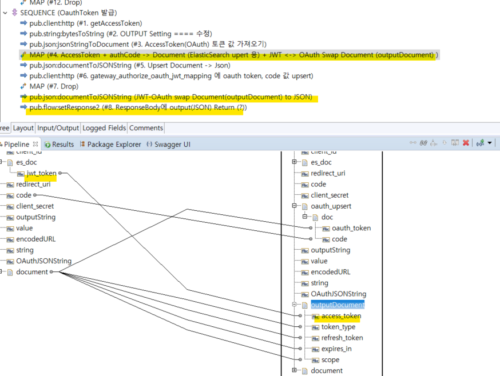Open the Swagger UI tab
500x376 pixels.
pos(168,145)
